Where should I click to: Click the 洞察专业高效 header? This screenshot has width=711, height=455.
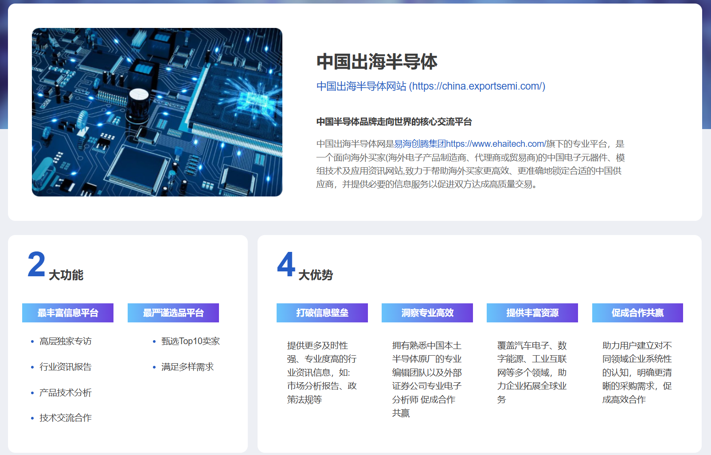pos(427,313)
